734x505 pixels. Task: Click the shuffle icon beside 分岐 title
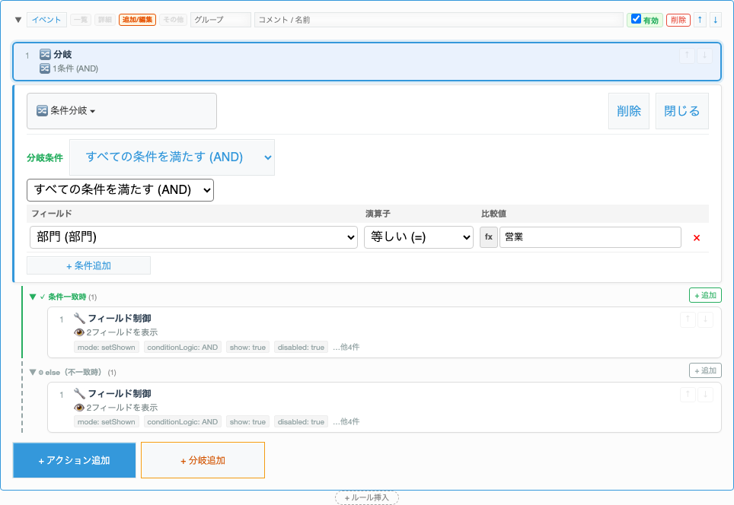[x=45, y=55]
